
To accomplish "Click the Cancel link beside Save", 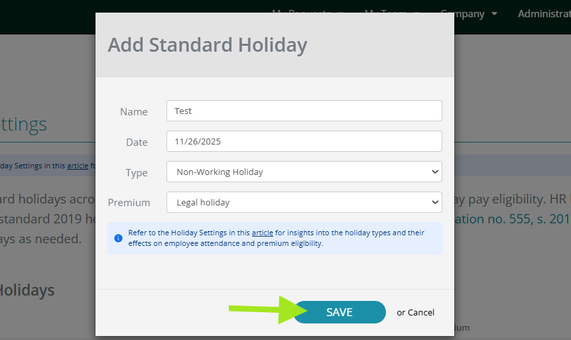I will [x=421, y=312].
